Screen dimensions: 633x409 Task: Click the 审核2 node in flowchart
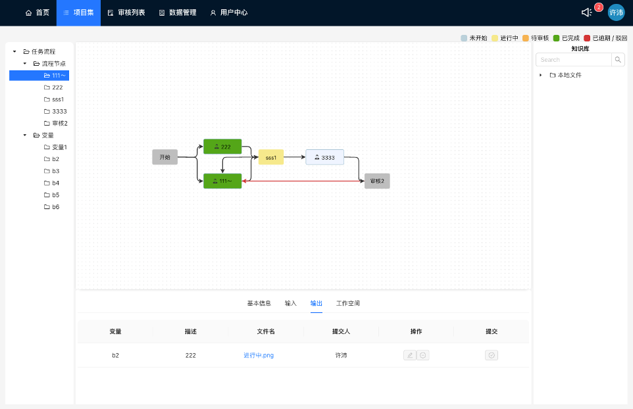point(377,181)
